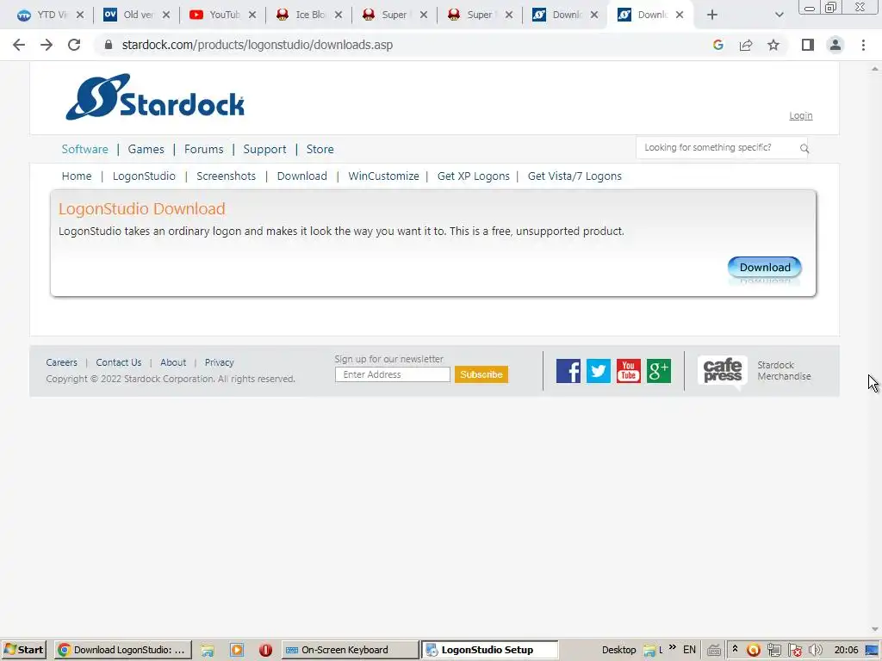This screenshot has height=661, width=882.
Task: Switch to the YTD Video tab
Action: click(44, 15)
